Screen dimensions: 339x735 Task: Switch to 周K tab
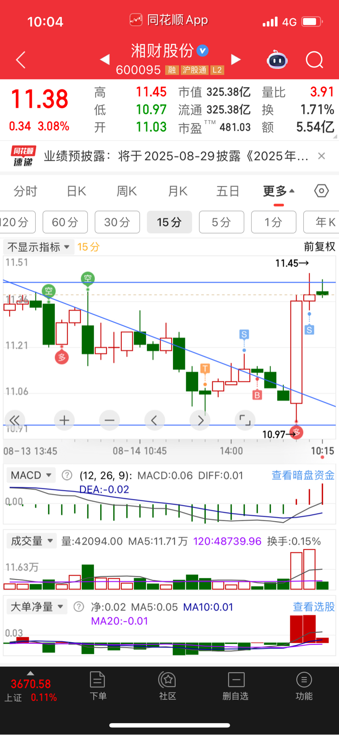click(x=127, y=191)
